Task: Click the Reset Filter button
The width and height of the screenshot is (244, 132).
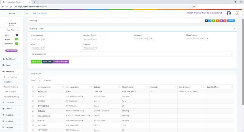Action: pos(47,62)
